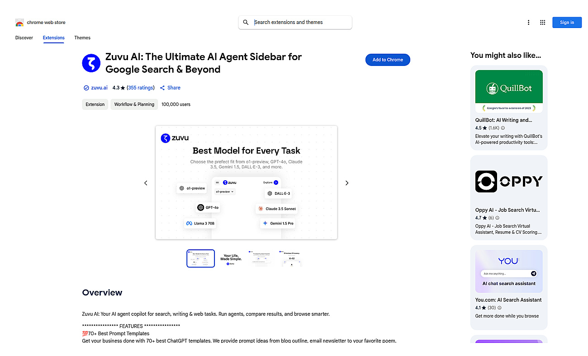Click the Share link

click(x=174, y=88)
